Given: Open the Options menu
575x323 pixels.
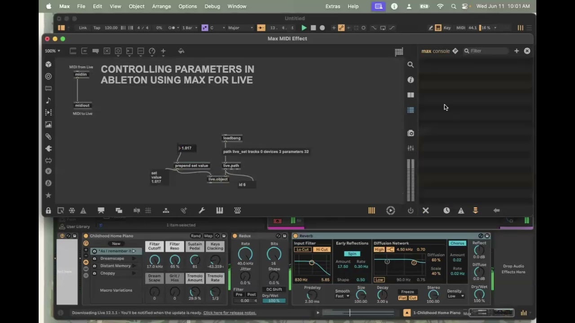Looking at the screenshot, I should point(188,6).
